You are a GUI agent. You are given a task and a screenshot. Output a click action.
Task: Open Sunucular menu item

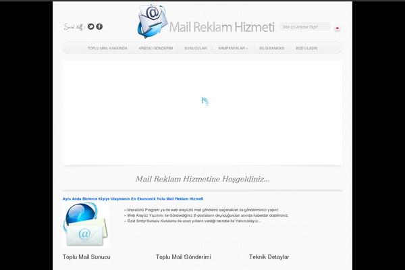tap(196, 49)
